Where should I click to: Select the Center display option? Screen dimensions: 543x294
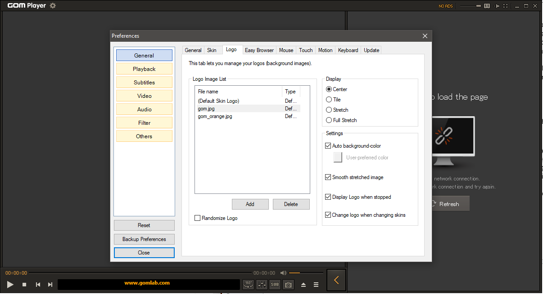336,89
